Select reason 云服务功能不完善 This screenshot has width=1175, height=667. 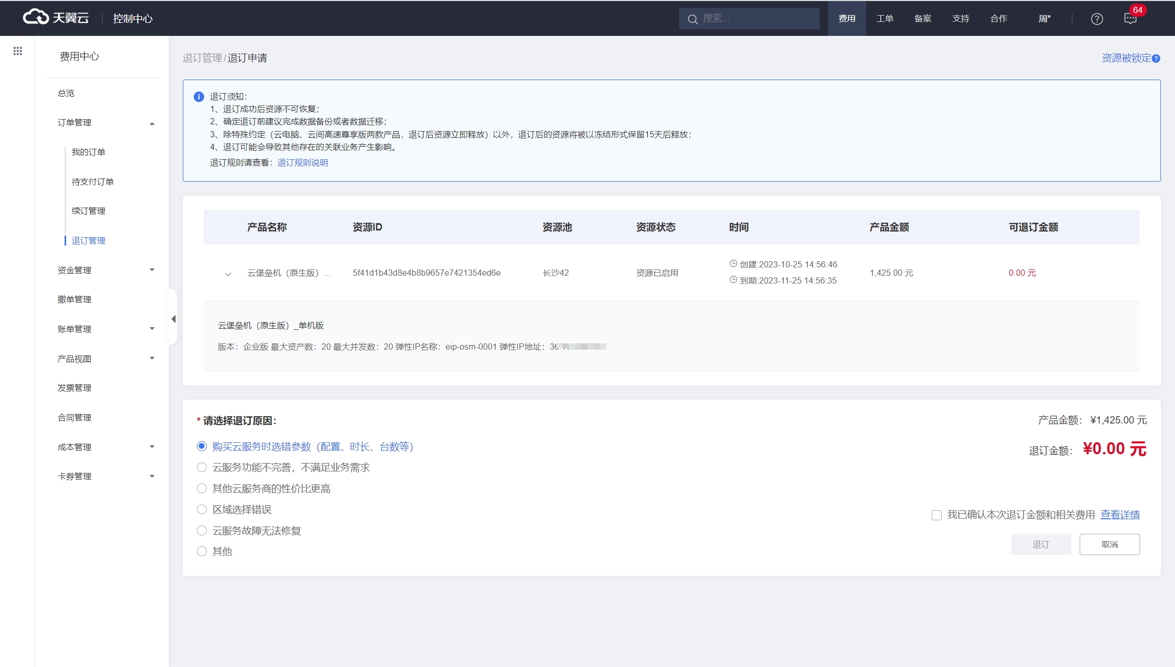[202, 467]
